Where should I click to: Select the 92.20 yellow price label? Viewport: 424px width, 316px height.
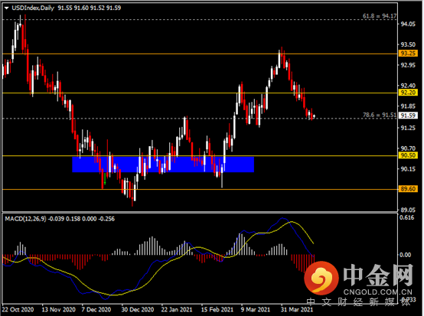(x=408, y=93)
